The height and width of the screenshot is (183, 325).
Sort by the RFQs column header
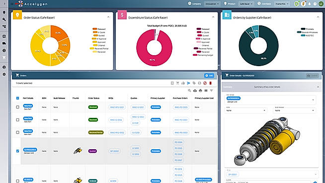(111, 98)
